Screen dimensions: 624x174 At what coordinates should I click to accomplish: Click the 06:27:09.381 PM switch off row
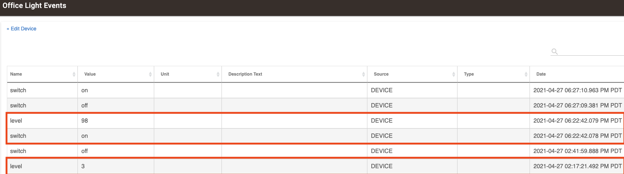(315, 106)
